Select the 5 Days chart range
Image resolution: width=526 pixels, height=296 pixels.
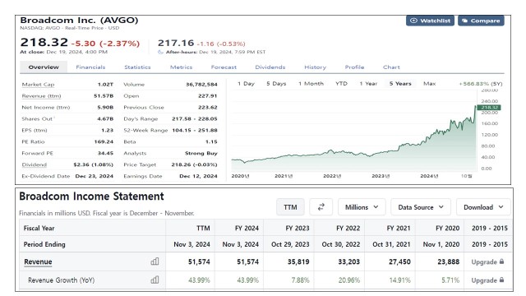pyautogui.click(x=276, y=84)
